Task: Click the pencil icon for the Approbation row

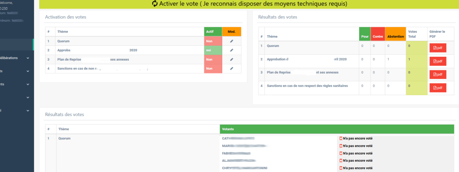Action: coord(232,50)
